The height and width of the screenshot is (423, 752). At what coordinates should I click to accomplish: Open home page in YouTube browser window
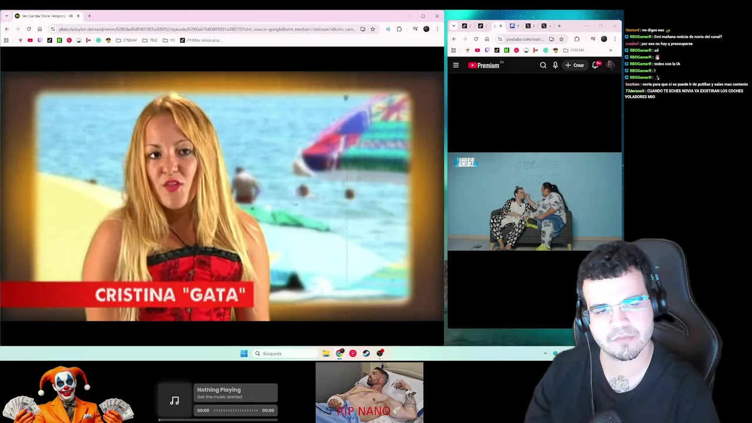(487, 39)
